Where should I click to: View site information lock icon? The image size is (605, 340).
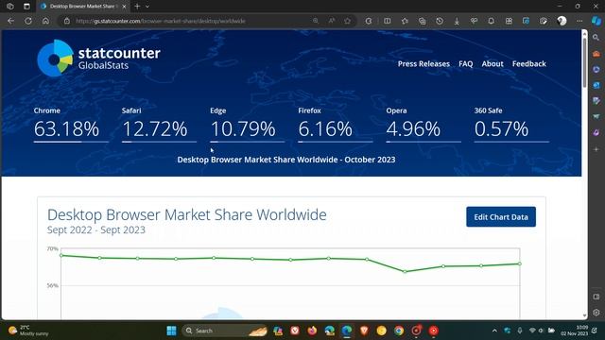67,21
